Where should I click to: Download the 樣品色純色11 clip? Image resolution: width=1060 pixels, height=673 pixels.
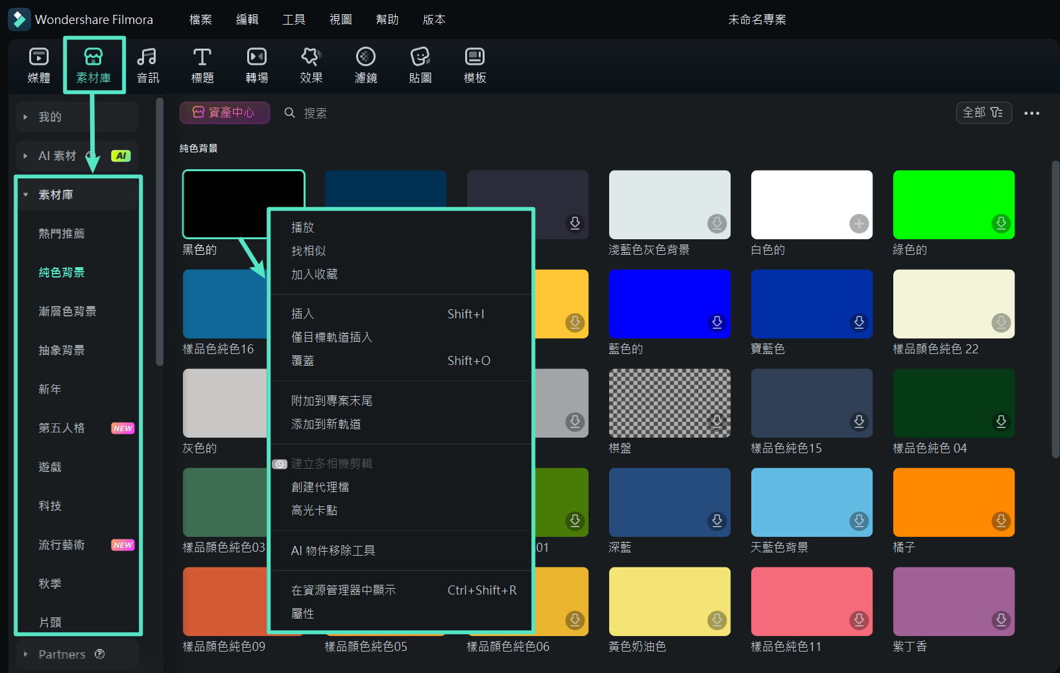(x=859, y=620)
